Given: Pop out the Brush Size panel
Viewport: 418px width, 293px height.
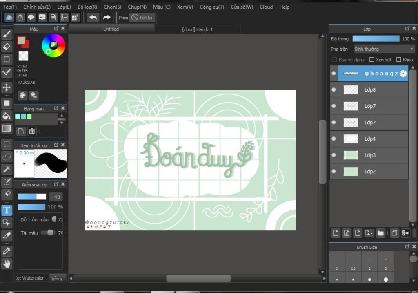Looking at the screenshot, I should pos(407,247).
